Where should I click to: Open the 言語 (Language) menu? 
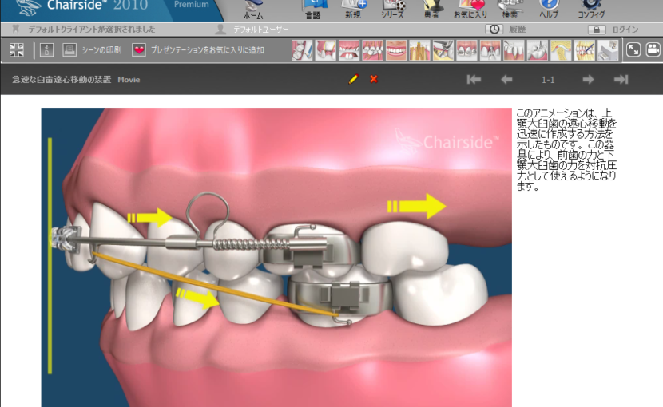(313, 10)
